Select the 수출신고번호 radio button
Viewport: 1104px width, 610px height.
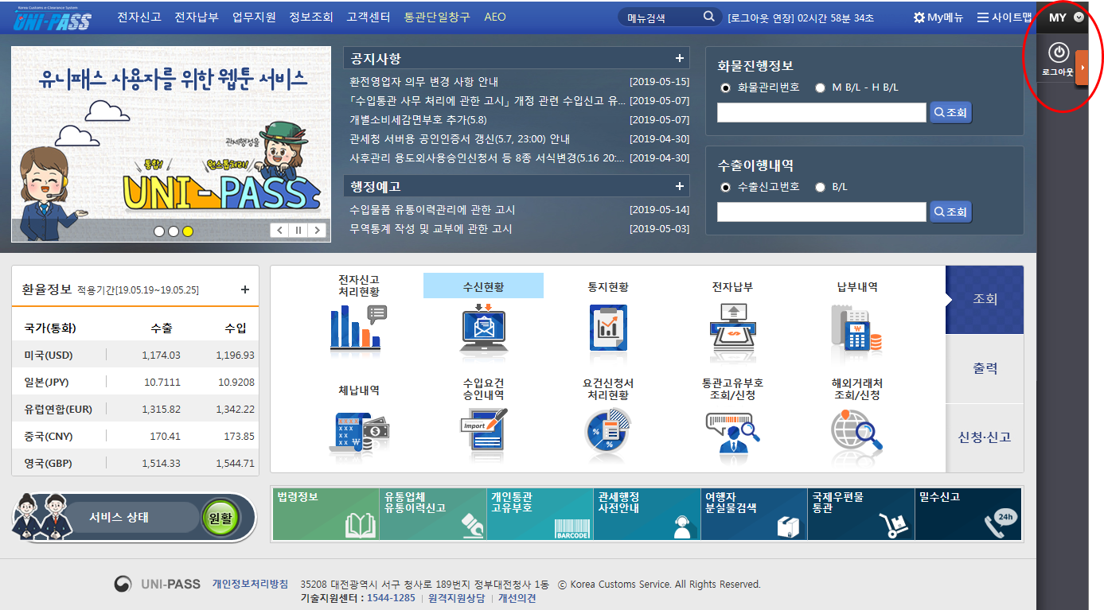pyautogui.click(x=725, y=187)
